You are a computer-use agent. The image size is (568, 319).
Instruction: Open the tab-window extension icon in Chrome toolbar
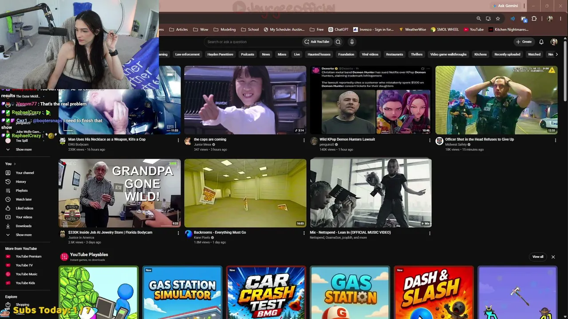click(524, 19)
